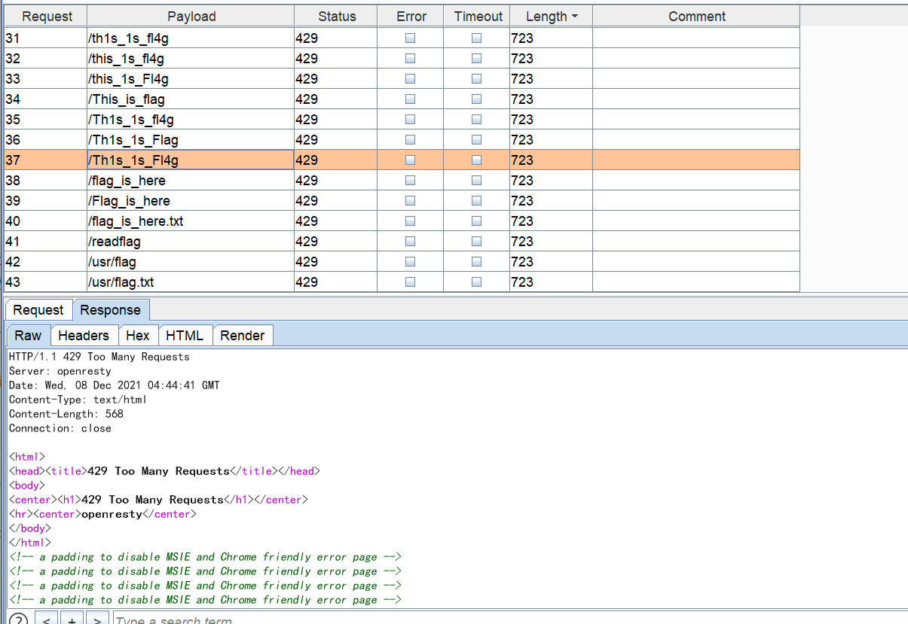Click the previous match arrow icon
The height and width of the screenshot is (624, 908).
[47, 619]
